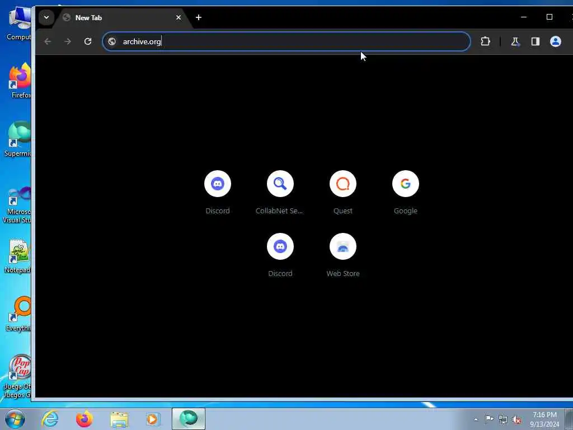573x430 pixels.
Task: Open the clock showing 7:16 PM
Action: 544,419
